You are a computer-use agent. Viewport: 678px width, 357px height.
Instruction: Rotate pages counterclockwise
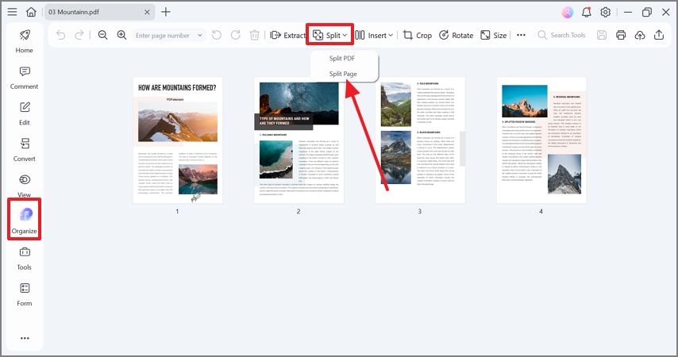click(x=217, y=35)
